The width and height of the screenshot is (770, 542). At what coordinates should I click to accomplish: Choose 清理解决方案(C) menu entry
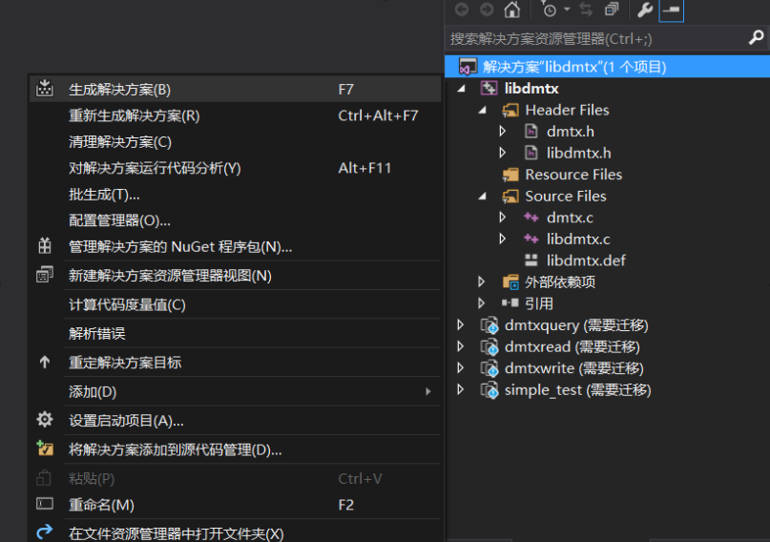[120, 142]
